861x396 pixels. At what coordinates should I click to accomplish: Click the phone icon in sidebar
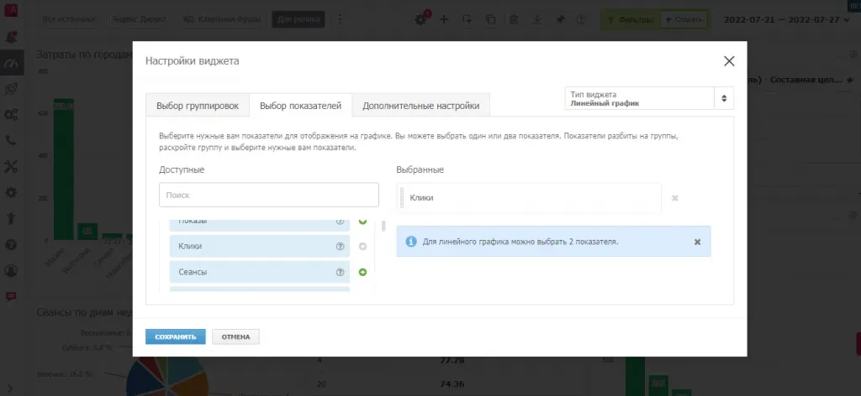[11, 140]
